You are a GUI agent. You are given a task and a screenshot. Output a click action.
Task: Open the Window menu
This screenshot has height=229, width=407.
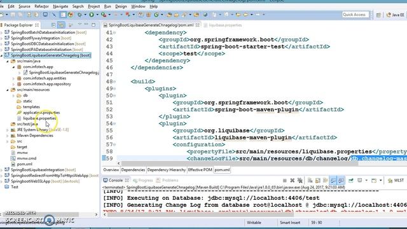pyautogui.click(x=138, y=6)
